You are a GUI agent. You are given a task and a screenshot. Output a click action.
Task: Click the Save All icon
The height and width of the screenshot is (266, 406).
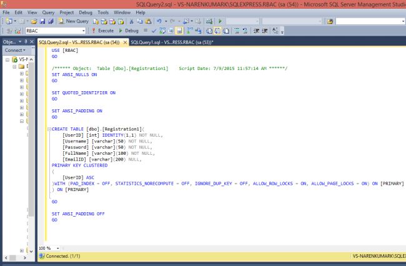(51, 21)
